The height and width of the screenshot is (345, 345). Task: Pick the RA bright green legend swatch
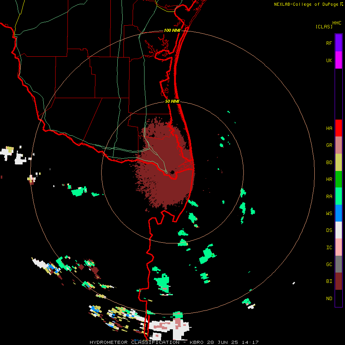point(338,196)
